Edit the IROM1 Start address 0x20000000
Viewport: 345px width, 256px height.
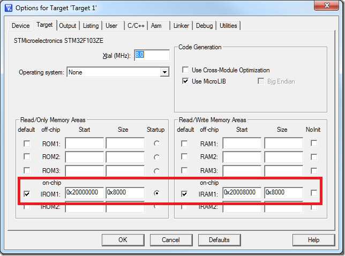click(x=84, y=193)
